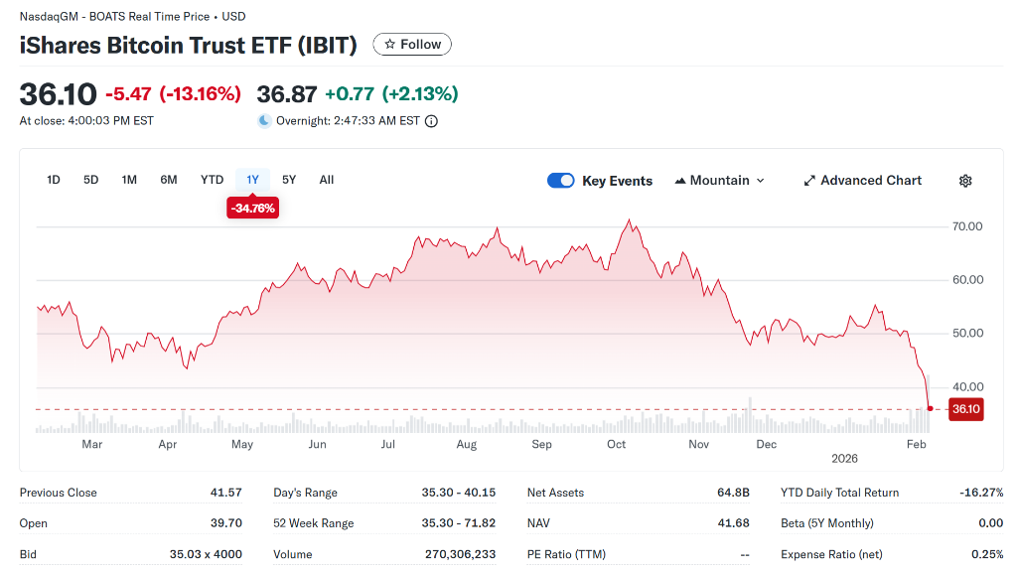Click the tallest volume bar near December

[x=750, y=415]
